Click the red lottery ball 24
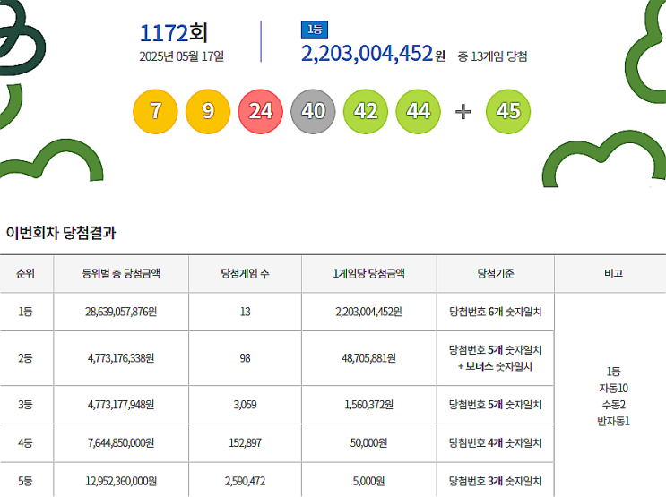Image resolution: width=666 pixels, height=497 pixels. pos(260,112)
